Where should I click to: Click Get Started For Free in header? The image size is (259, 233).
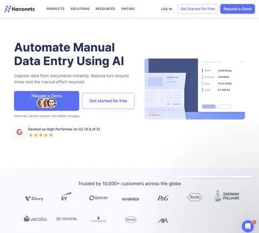(x=197, y=9)
